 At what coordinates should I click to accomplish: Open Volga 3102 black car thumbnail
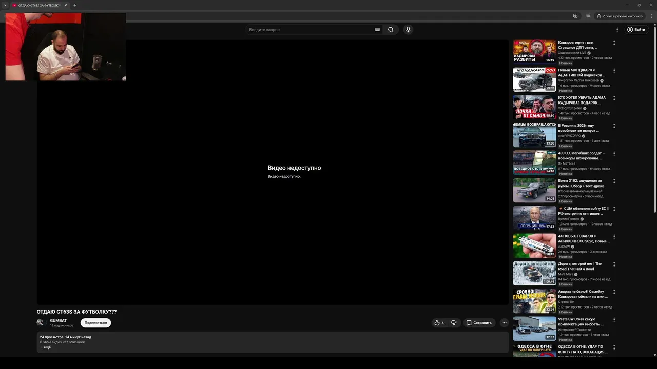534,190
